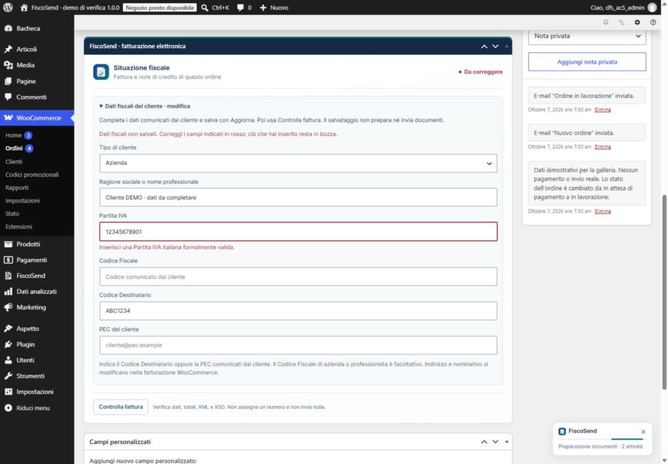This screenshot has height=464, width=668.
Task: Click the Impostazioni sliders icon at sidebar bottom
Action: coord(8,392)
